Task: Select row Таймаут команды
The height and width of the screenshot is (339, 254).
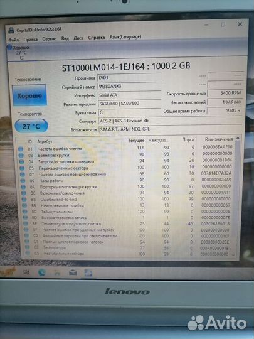Action: [127, 212]
